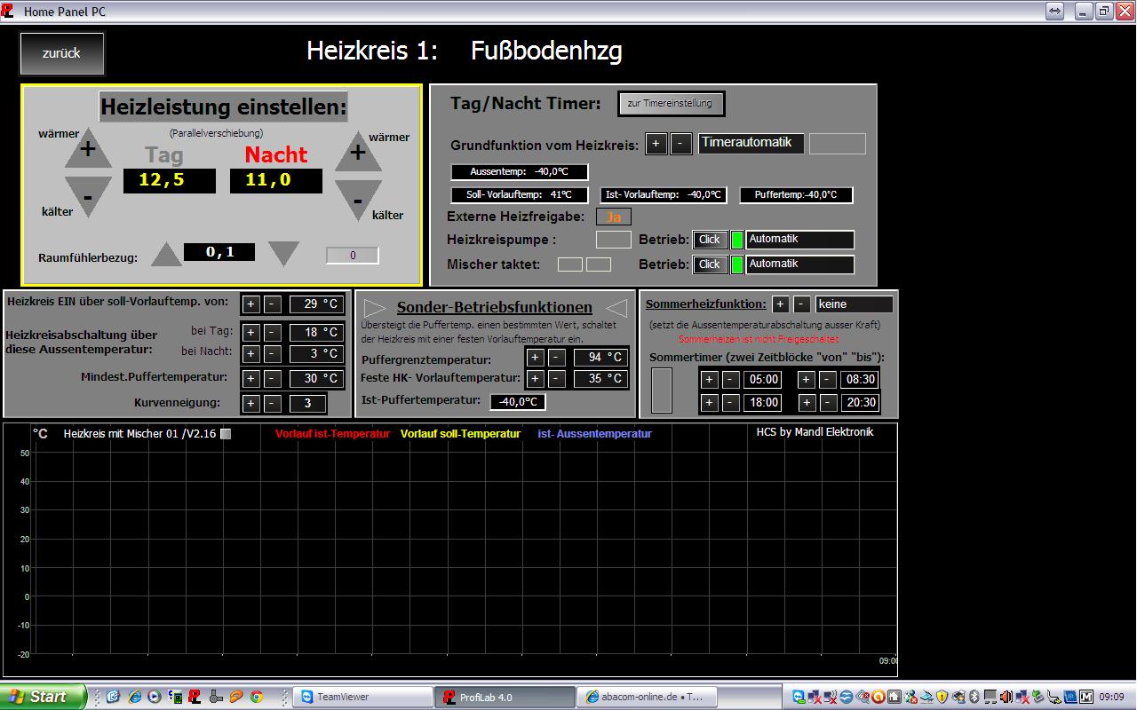This screenshot has width=1137, height=710.
Task: Open the yellow security shield tray icon
Action: pyautogui.click(x=942, y=697)
